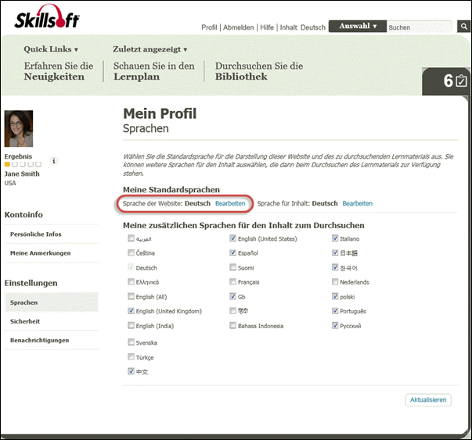Open Meine Anmerkungen in sidebar
The height and width of the screenshot is (440, 472).
click(x=41, y=253)
